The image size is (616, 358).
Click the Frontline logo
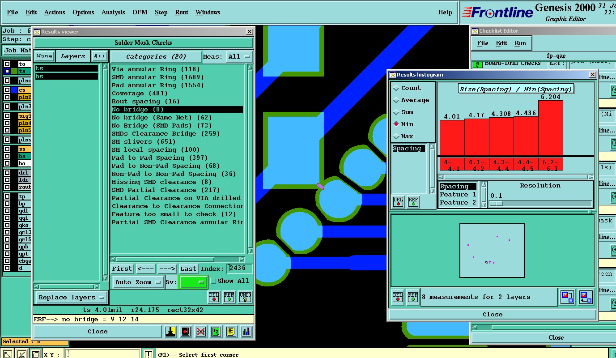coord(497,12)
